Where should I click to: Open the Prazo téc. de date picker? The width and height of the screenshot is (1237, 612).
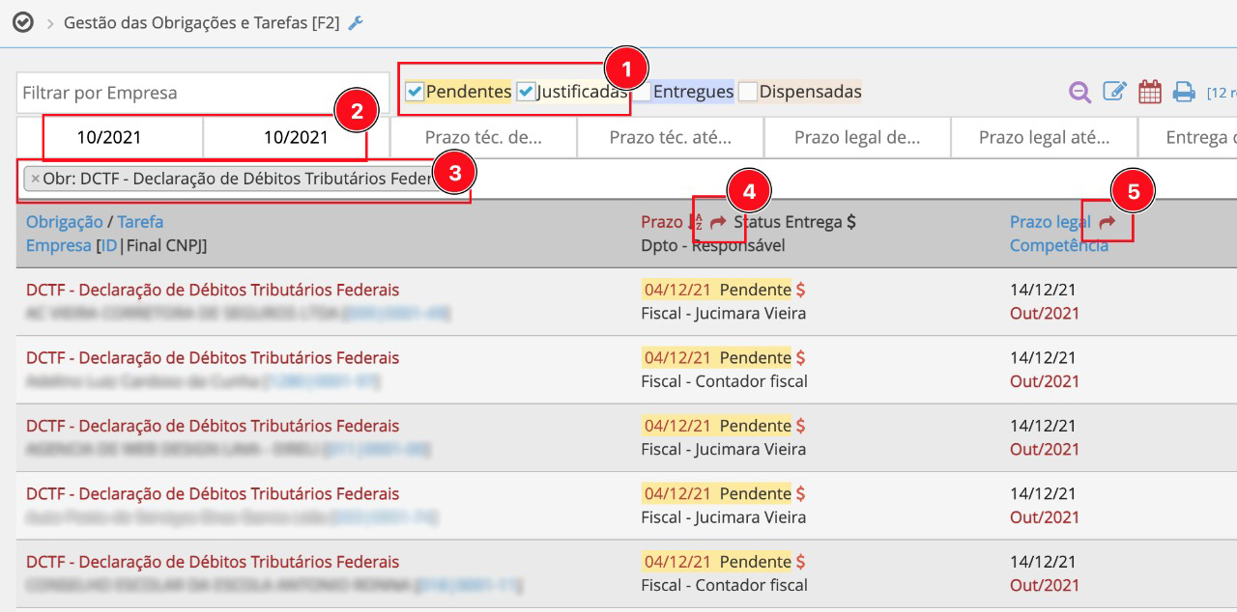click(x=483, y=137)
